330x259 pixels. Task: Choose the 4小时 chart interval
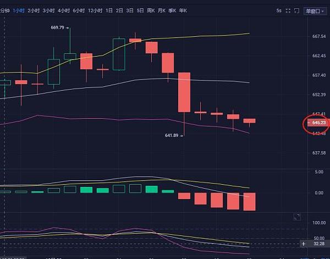click(64, 10)
